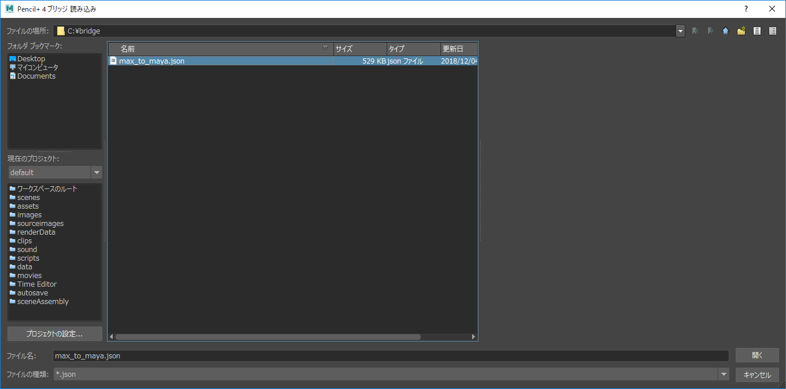Expand the file type filter dropdown
The height and width of the screenshot is (389, 786).
point(724,375)
